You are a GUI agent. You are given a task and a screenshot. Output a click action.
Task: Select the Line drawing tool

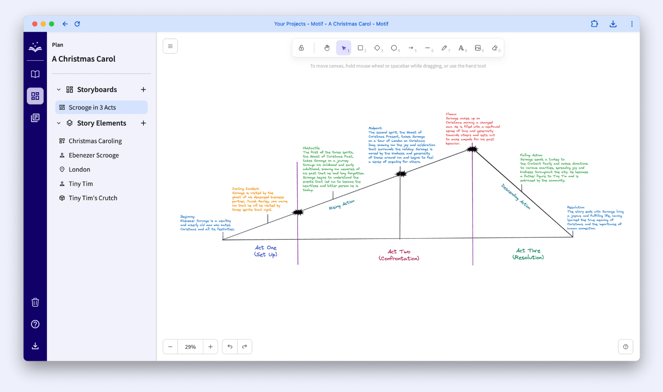pos(427,48)
